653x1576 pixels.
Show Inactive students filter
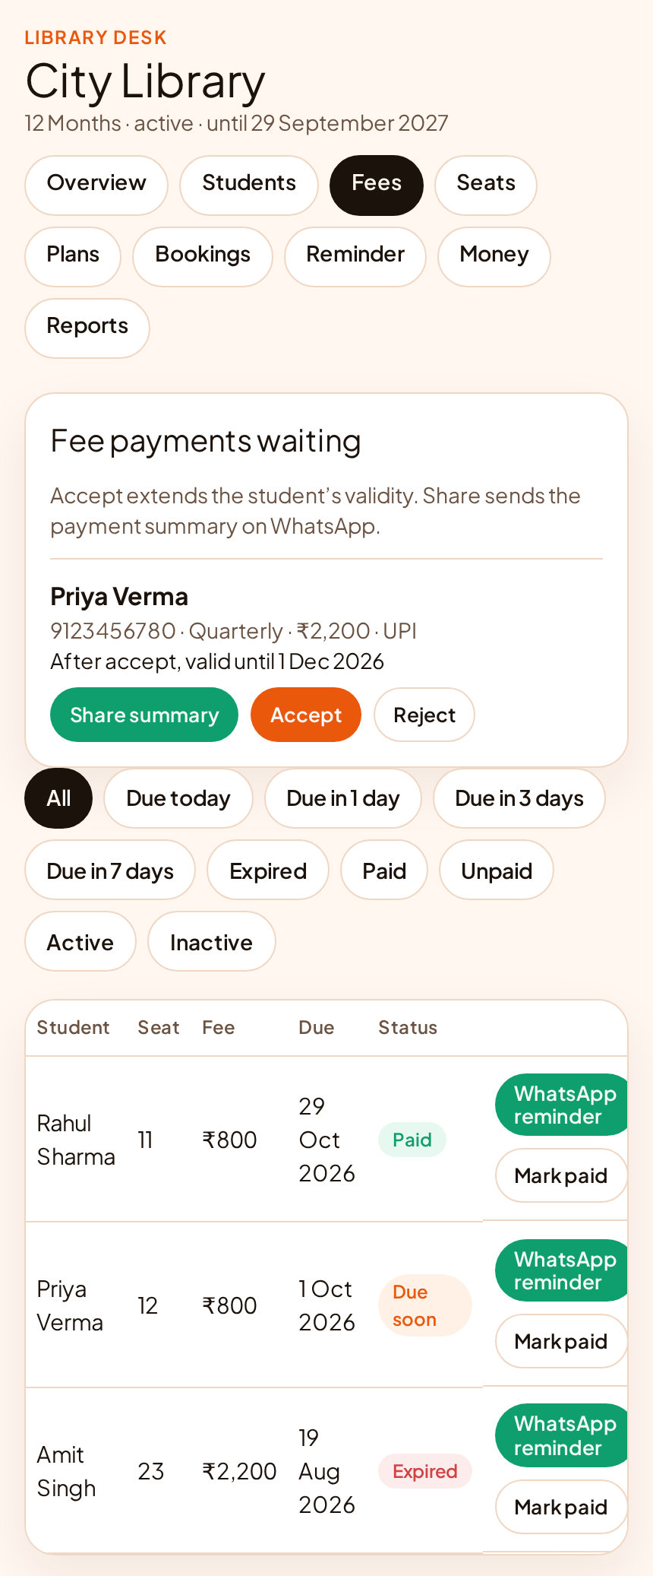coord(211,942)
